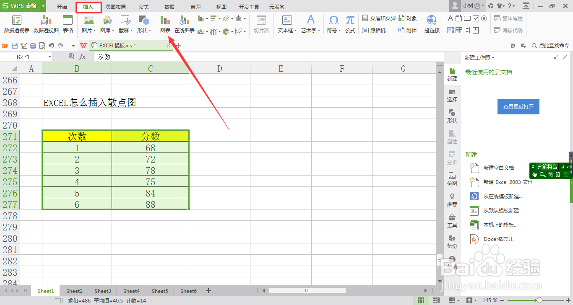Image resolution: width=573 pixels, height=305 pixels.
Task: Select cell containing 分数 header
Action: 151,136
